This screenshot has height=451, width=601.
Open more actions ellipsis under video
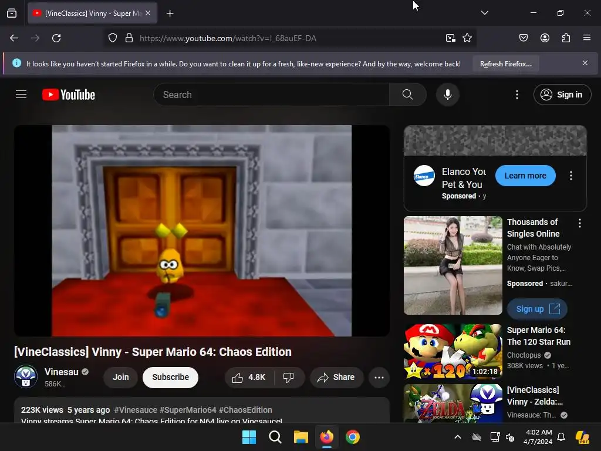379,378
